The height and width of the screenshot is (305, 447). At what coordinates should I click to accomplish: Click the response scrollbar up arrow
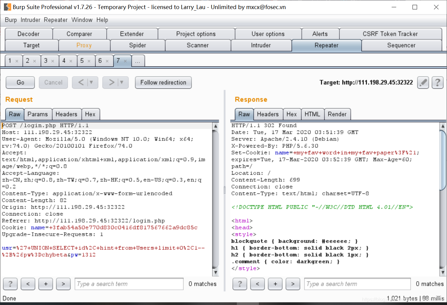click(443, 126)
